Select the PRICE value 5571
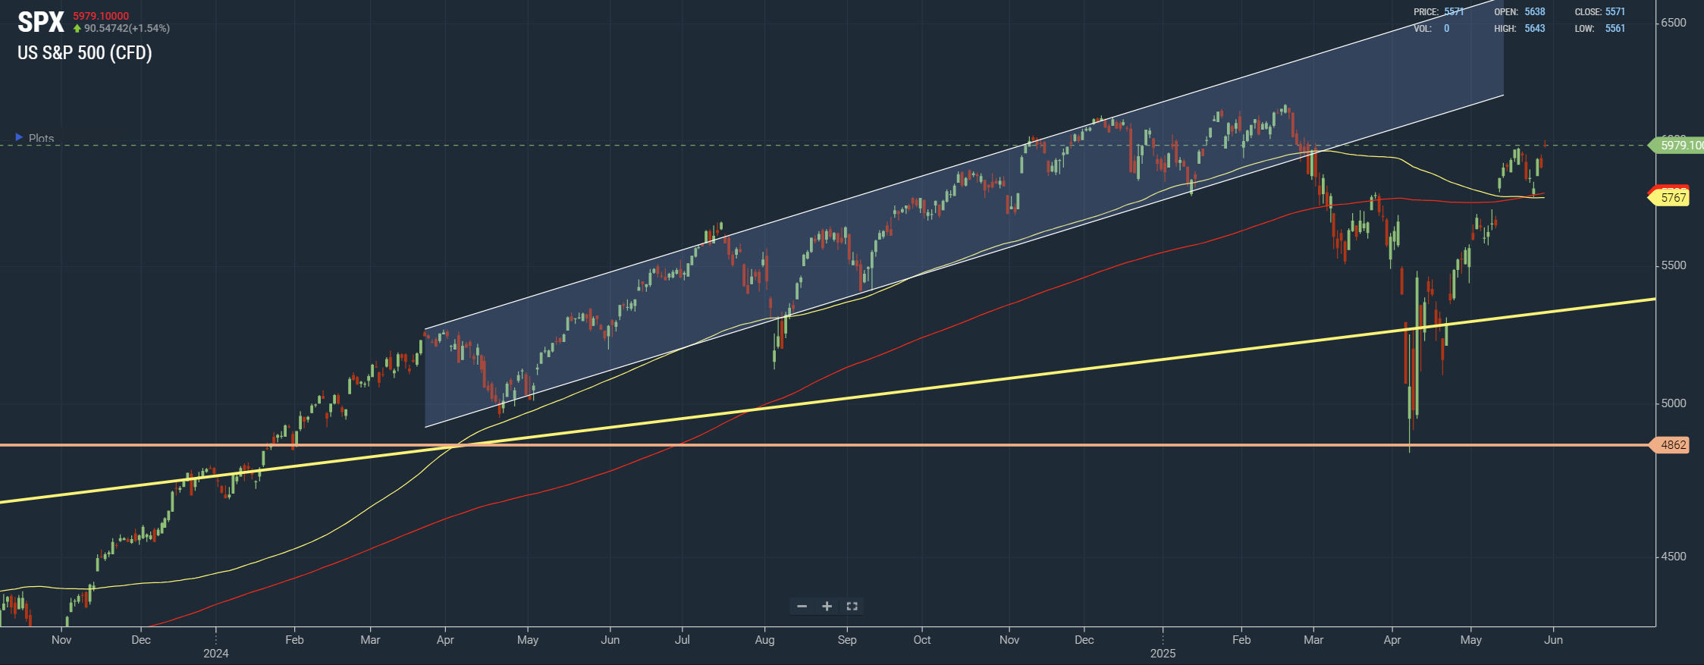This screenshot has width=1704, height=665. (x=1454, y=12)
